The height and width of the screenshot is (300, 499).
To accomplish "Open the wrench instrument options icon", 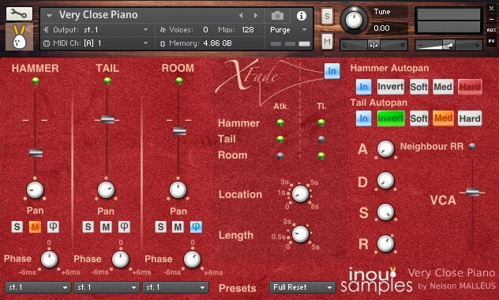I will tap(19, 13).
